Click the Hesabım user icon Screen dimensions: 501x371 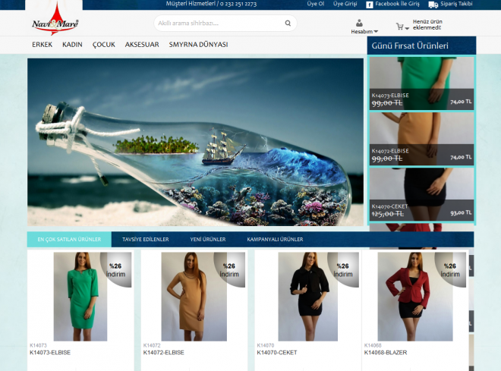point(359,23)
